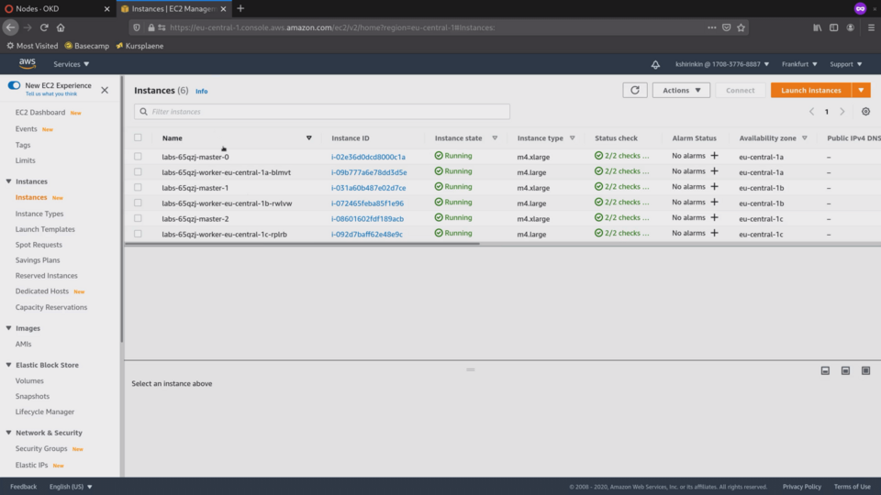Bookmark this page with star icon
Image resolution: width=881 pixels, height=495 pixels.
click(x=742, y=27)
